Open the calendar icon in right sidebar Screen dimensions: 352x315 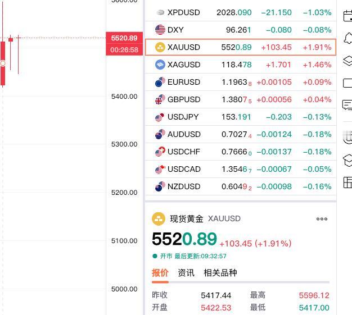tap(348, 16)
